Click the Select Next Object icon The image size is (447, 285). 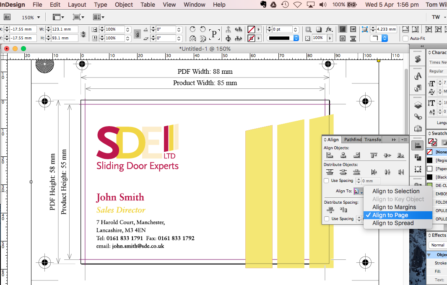[x=238, y=38]
